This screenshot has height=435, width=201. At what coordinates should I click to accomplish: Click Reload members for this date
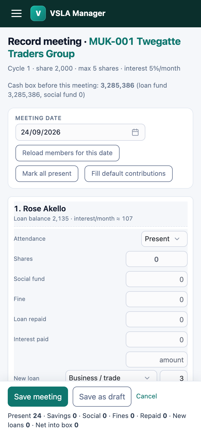68,153
